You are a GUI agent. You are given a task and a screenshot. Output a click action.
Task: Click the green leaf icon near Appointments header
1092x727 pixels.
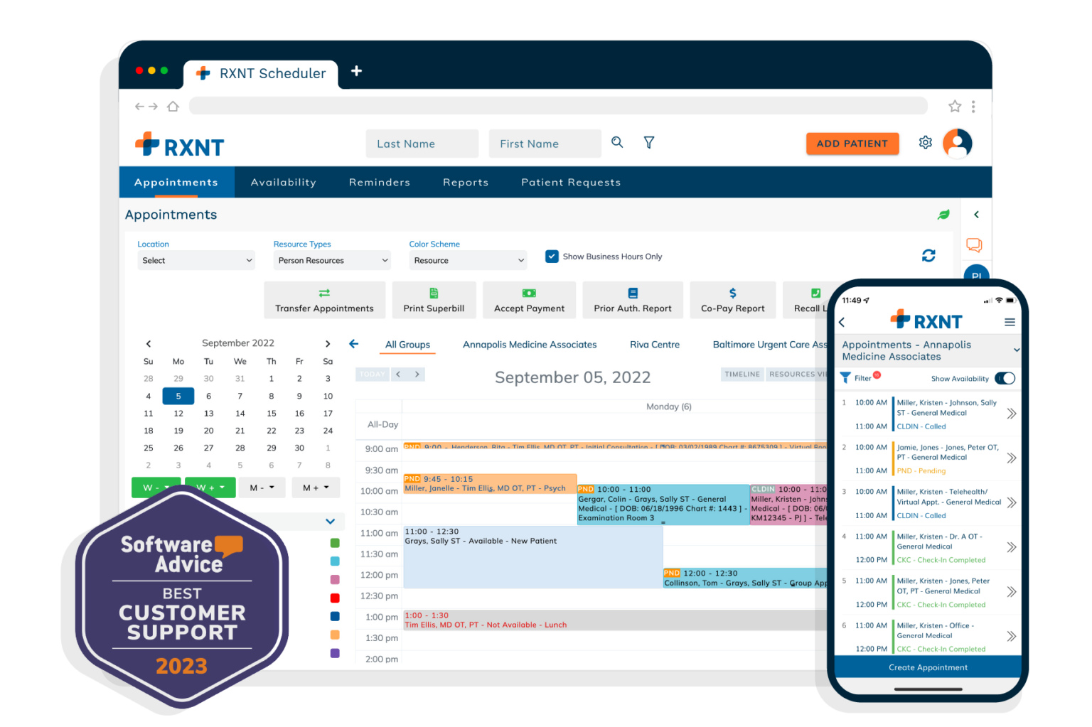(943, 214)
